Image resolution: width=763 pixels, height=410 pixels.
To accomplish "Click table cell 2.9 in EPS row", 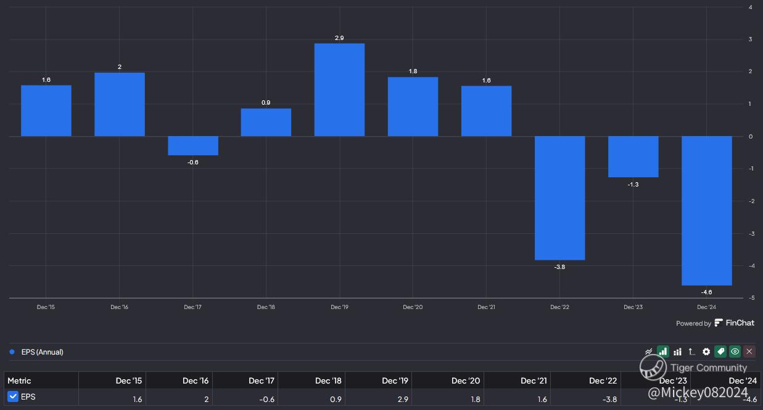I will click(378, 398).
